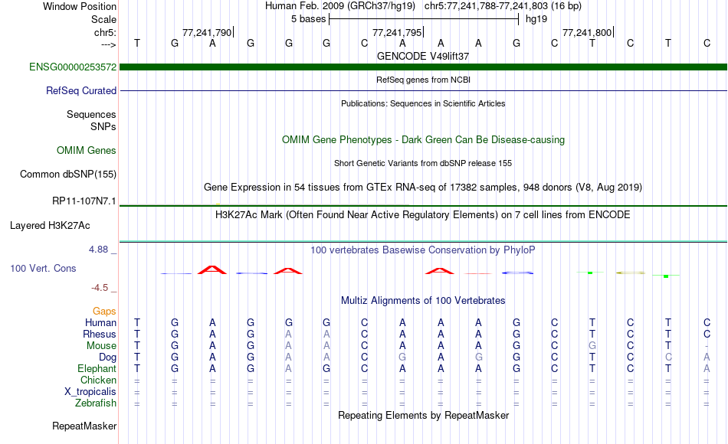This screenshot has width=728, height=444.
Task: Click the first T in the Human row
Action: (x=137, y=322)
